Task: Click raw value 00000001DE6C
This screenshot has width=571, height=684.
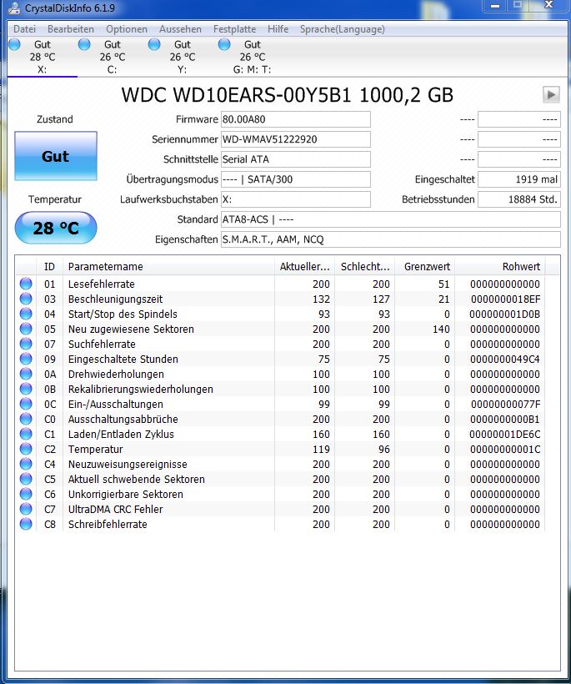Action: point(505,434)
